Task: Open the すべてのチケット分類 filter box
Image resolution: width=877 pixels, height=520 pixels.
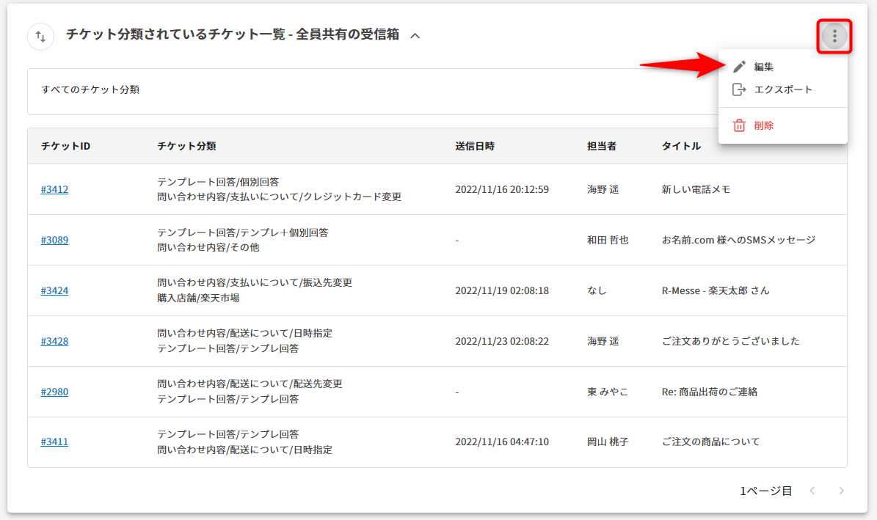Action: 367,91
